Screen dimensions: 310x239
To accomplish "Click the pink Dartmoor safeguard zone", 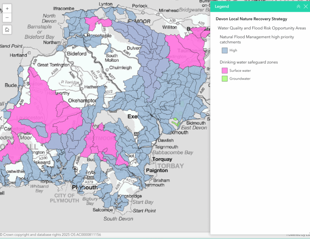I will click(103, 142).
